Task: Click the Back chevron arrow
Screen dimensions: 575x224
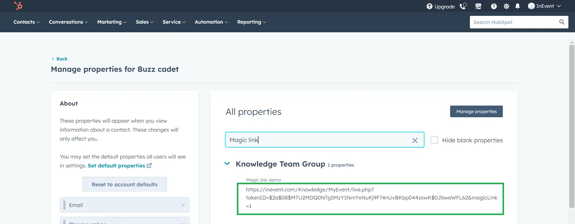Action: point(53,59)
